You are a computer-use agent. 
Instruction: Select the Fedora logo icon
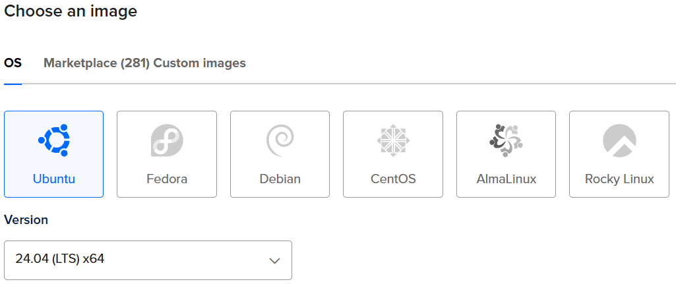tap(167, 140)
